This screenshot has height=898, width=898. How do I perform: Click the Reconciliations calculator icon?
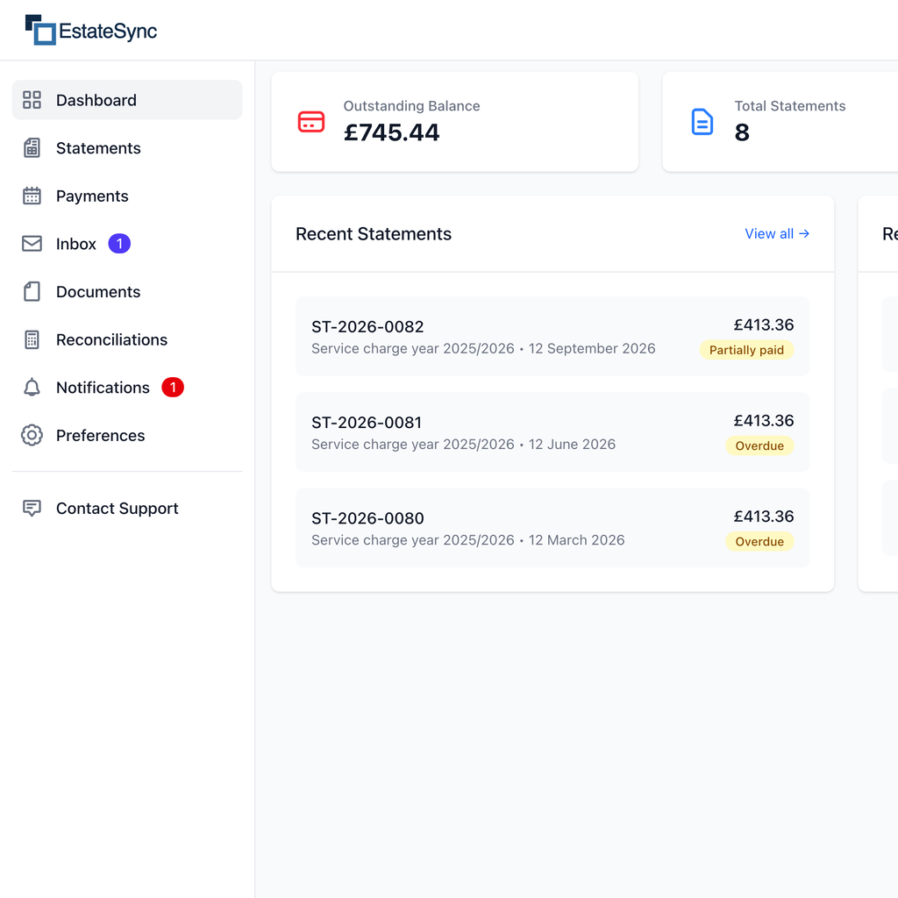point(32,339)
